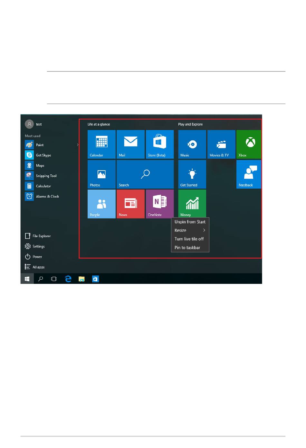306x448 pixels.
Task: Show All apps list
Action: tap(35, 267)
